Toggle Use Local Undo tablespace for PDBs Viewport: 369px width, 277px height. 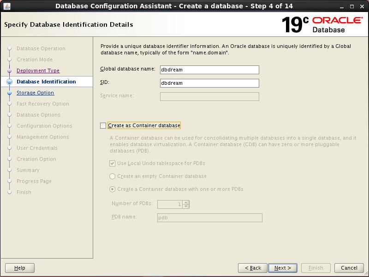coord(113,163)
